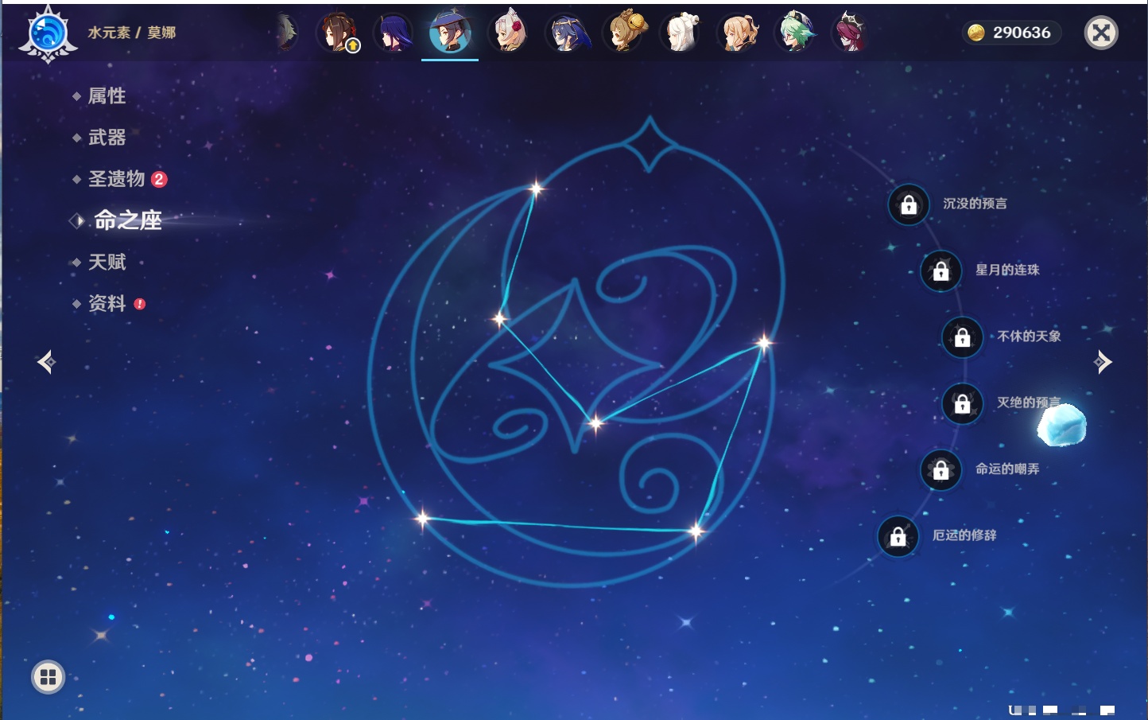Click the 命运的嘲弄 constellation label
Viewport: 1148px width, 720px height.
click(x=1007, y=469)
